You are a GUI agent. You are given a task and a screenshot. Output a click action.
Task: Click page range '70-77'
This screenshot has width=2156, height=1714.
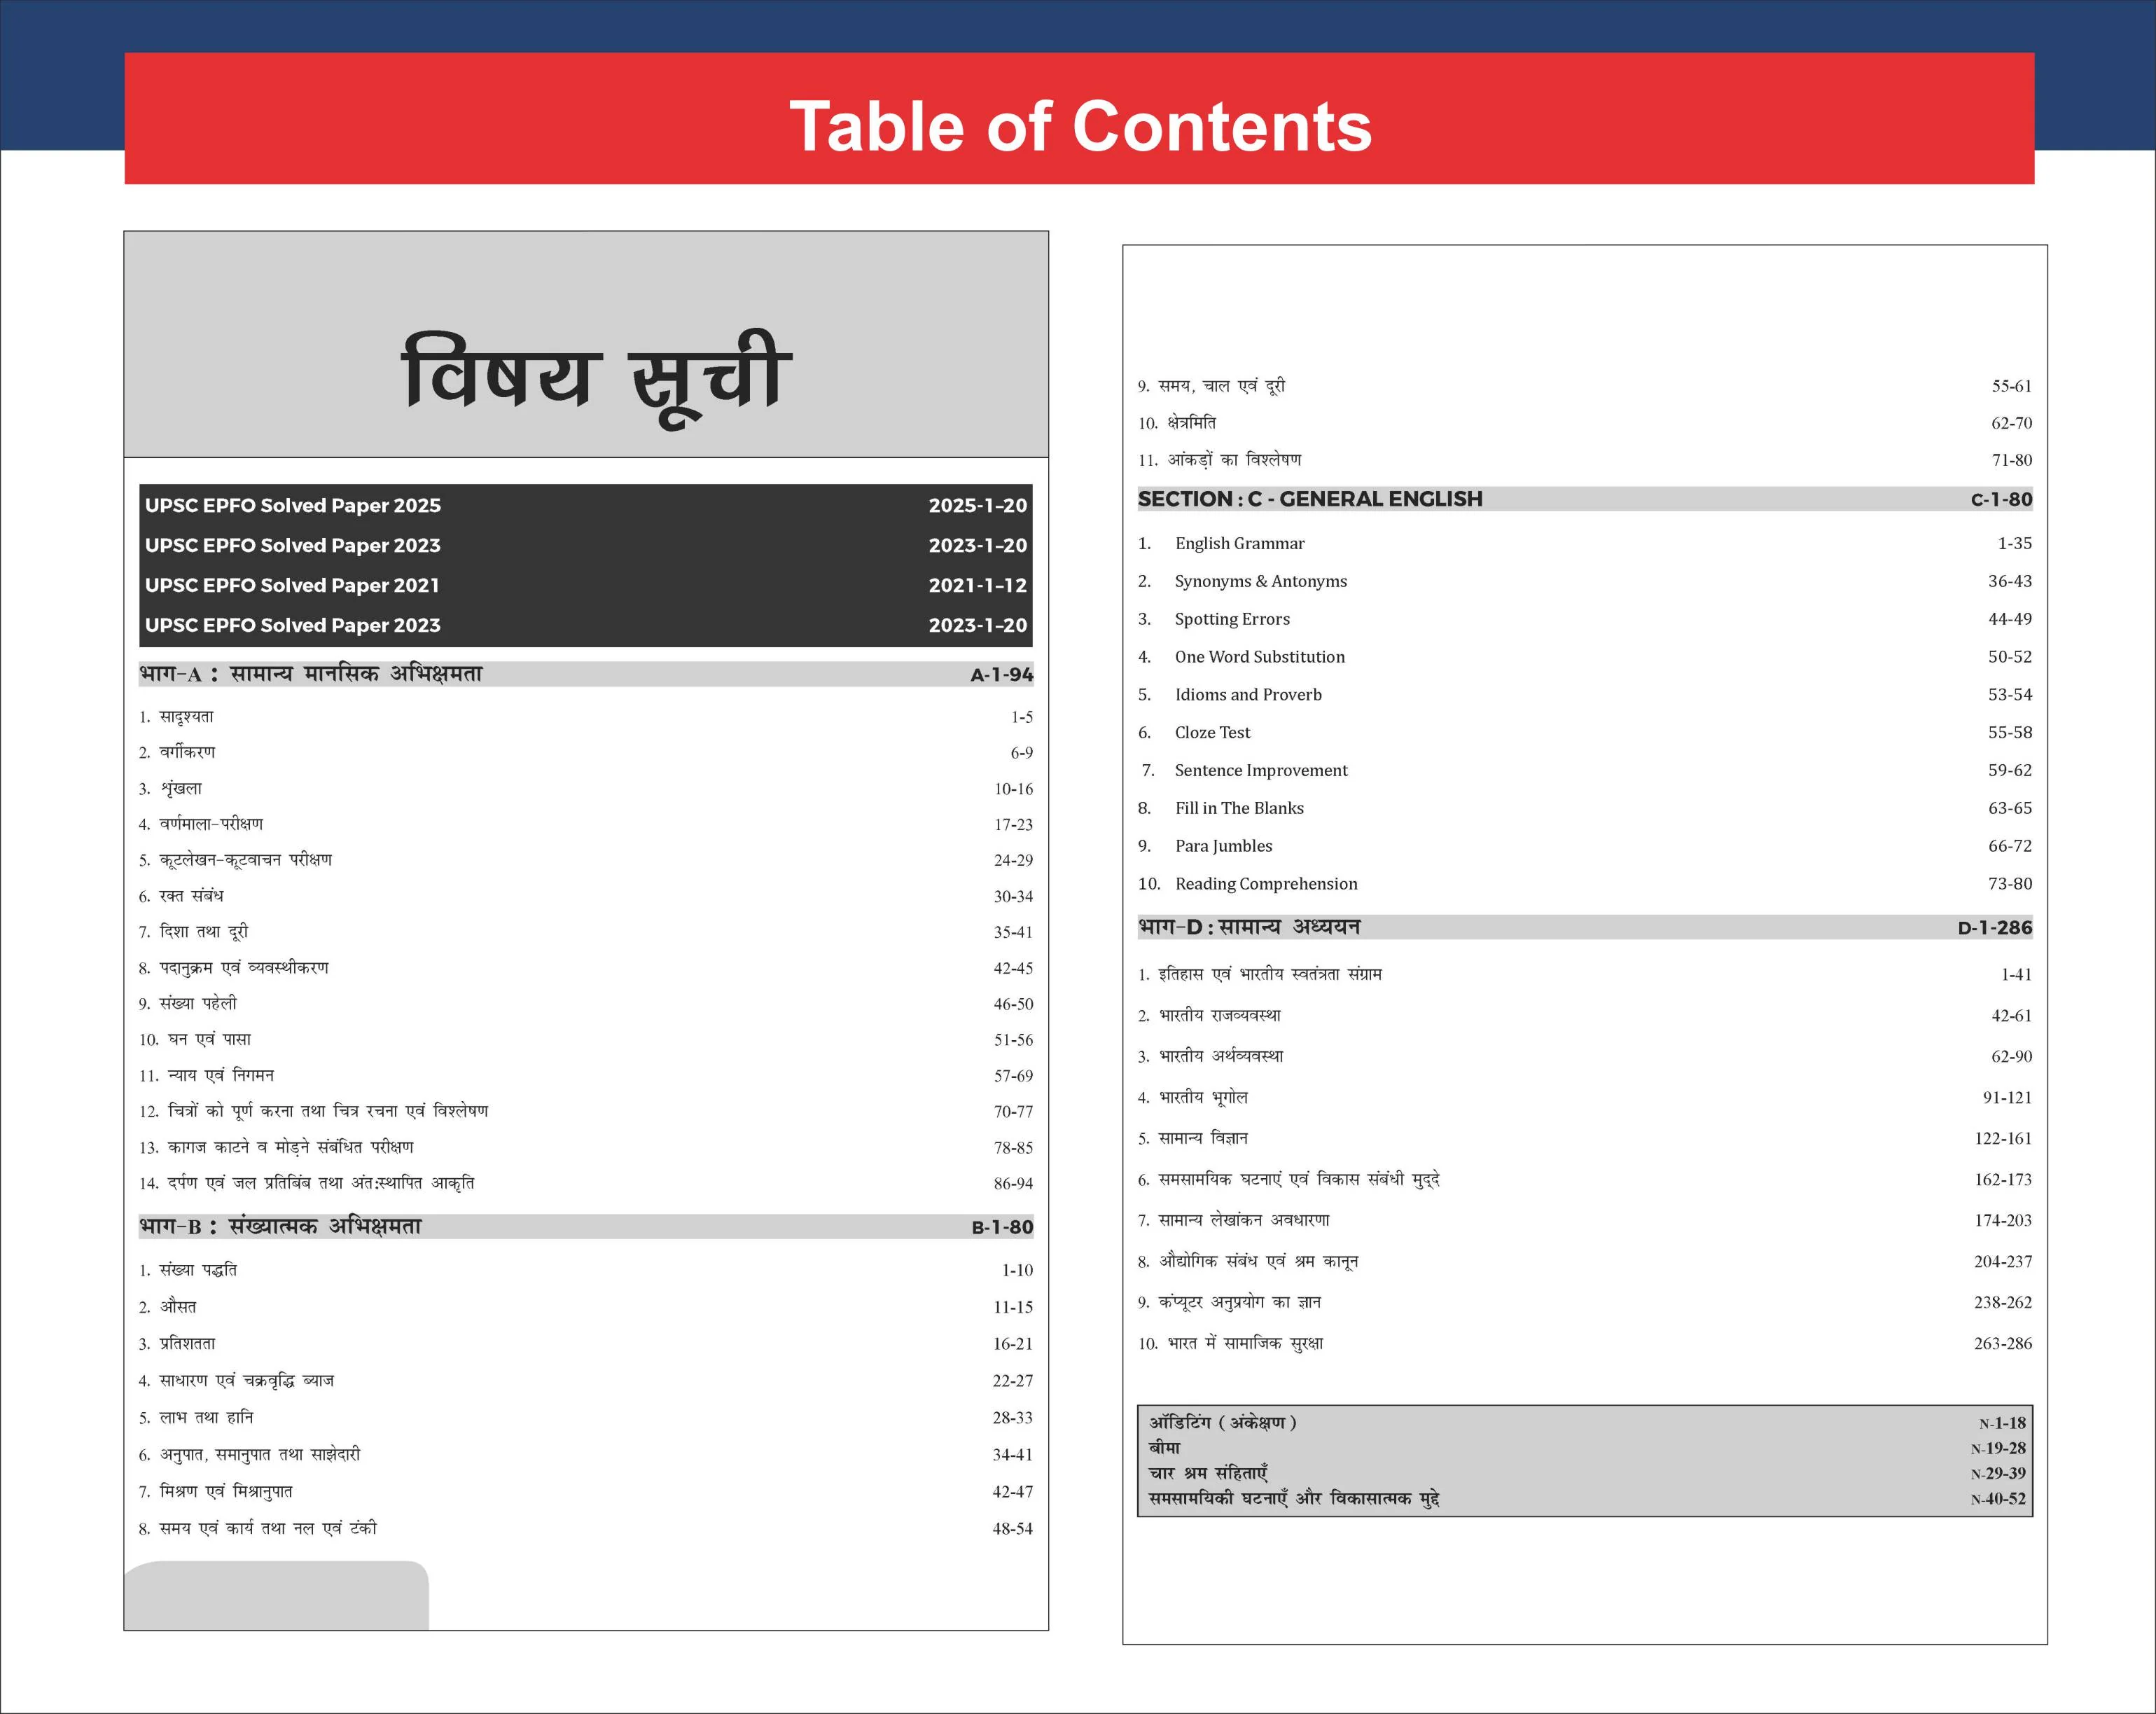(1013, 1112)
